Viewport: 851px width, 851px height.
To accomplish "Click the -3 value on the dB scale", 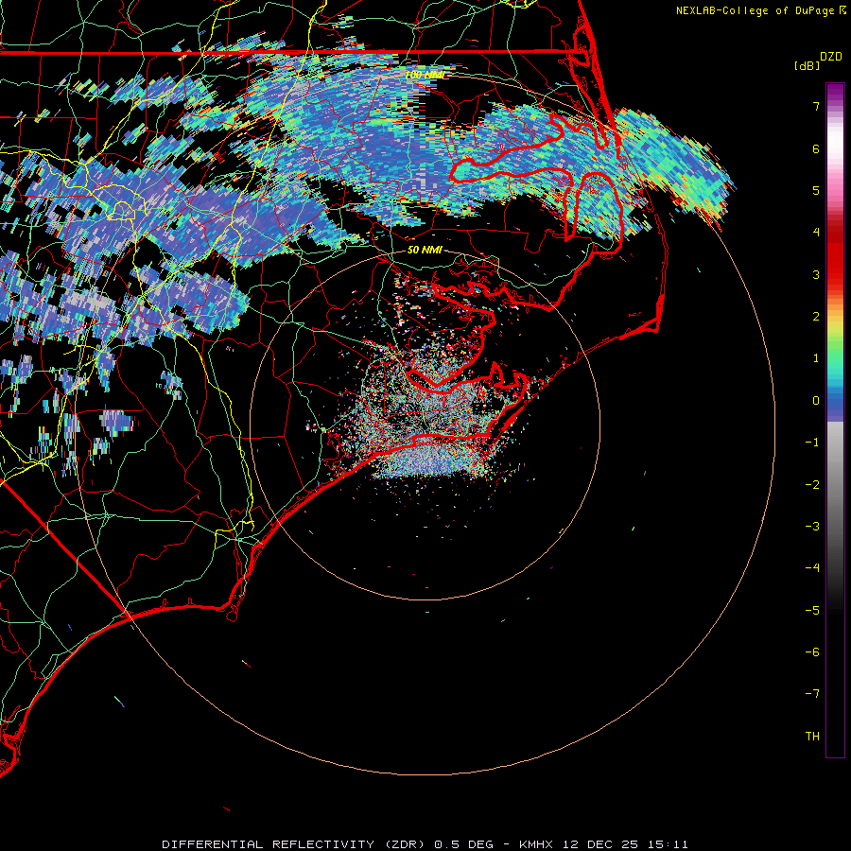I will pos(812,527).
